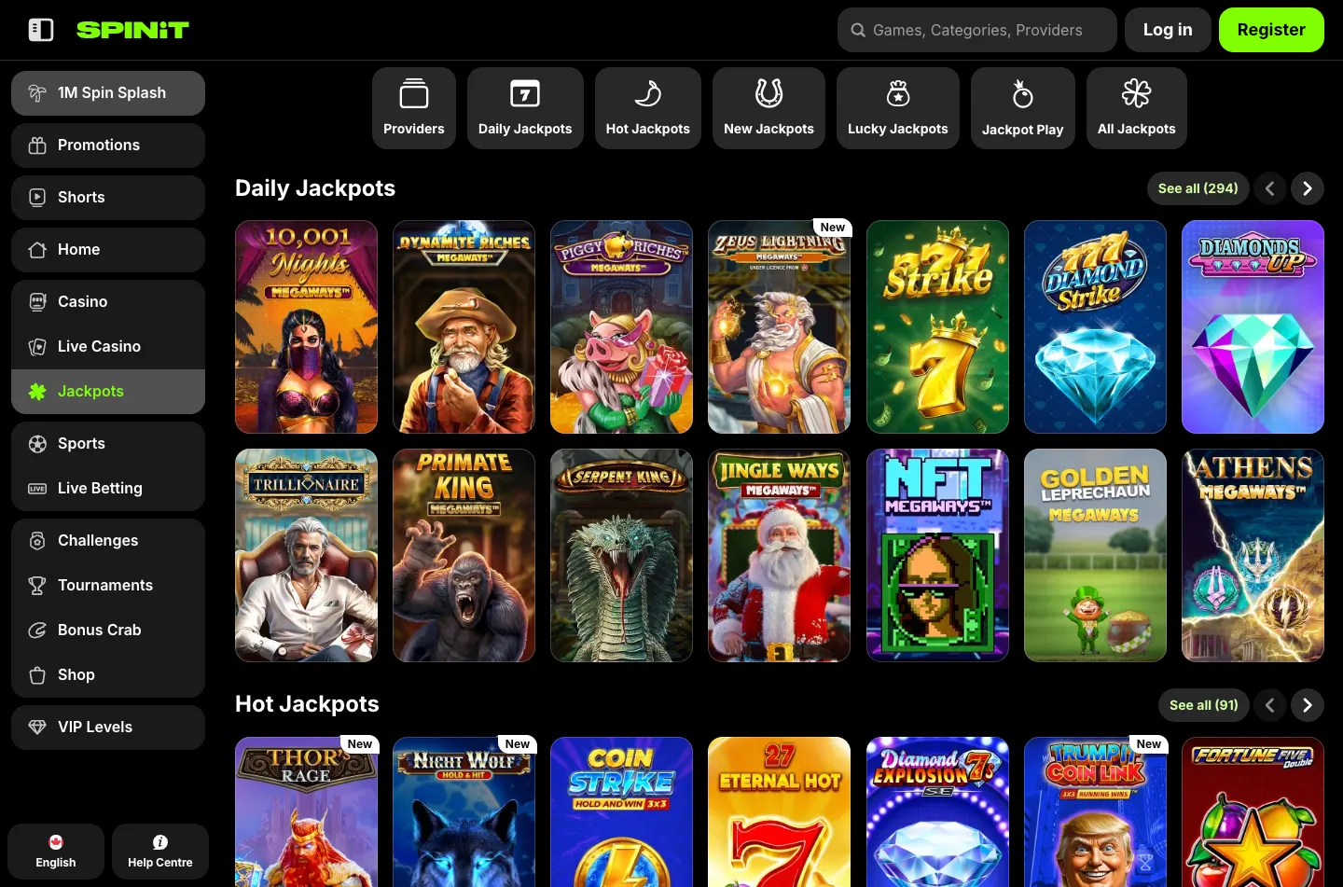View VIP Levels
Viewport: 1343px width, 887px height.
pos(108,728)
